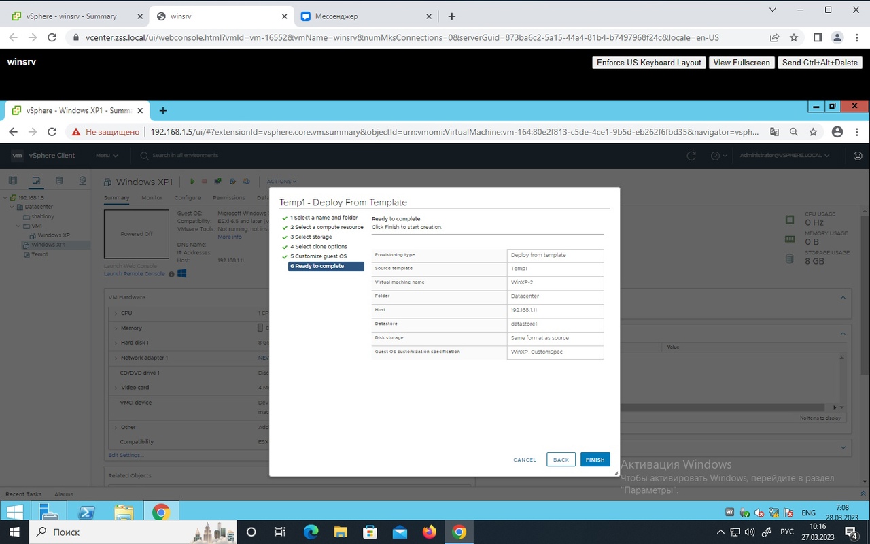This screenshot has height=544, width=870.
Task: Go to step 1 Select a name and folder
Action: (324, 218)
